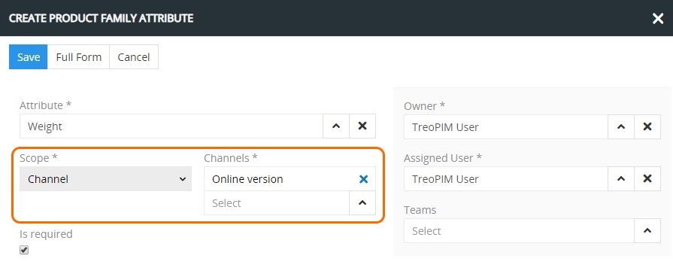This screenshot has width=673, height=277.
Task: Toggle the Is required checkbox
Action: (24, 250)
